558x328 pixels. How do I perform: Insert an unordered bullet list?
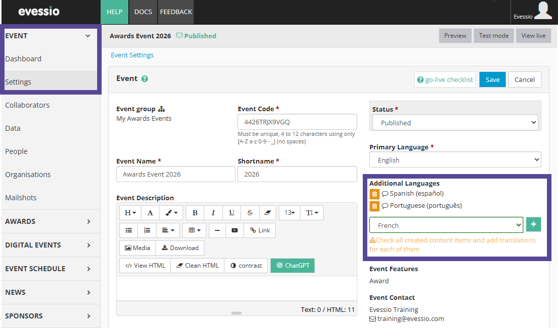[x=128, y=230]
